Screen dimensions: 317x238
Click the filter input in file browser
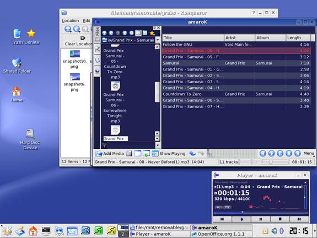click(131, 145)
